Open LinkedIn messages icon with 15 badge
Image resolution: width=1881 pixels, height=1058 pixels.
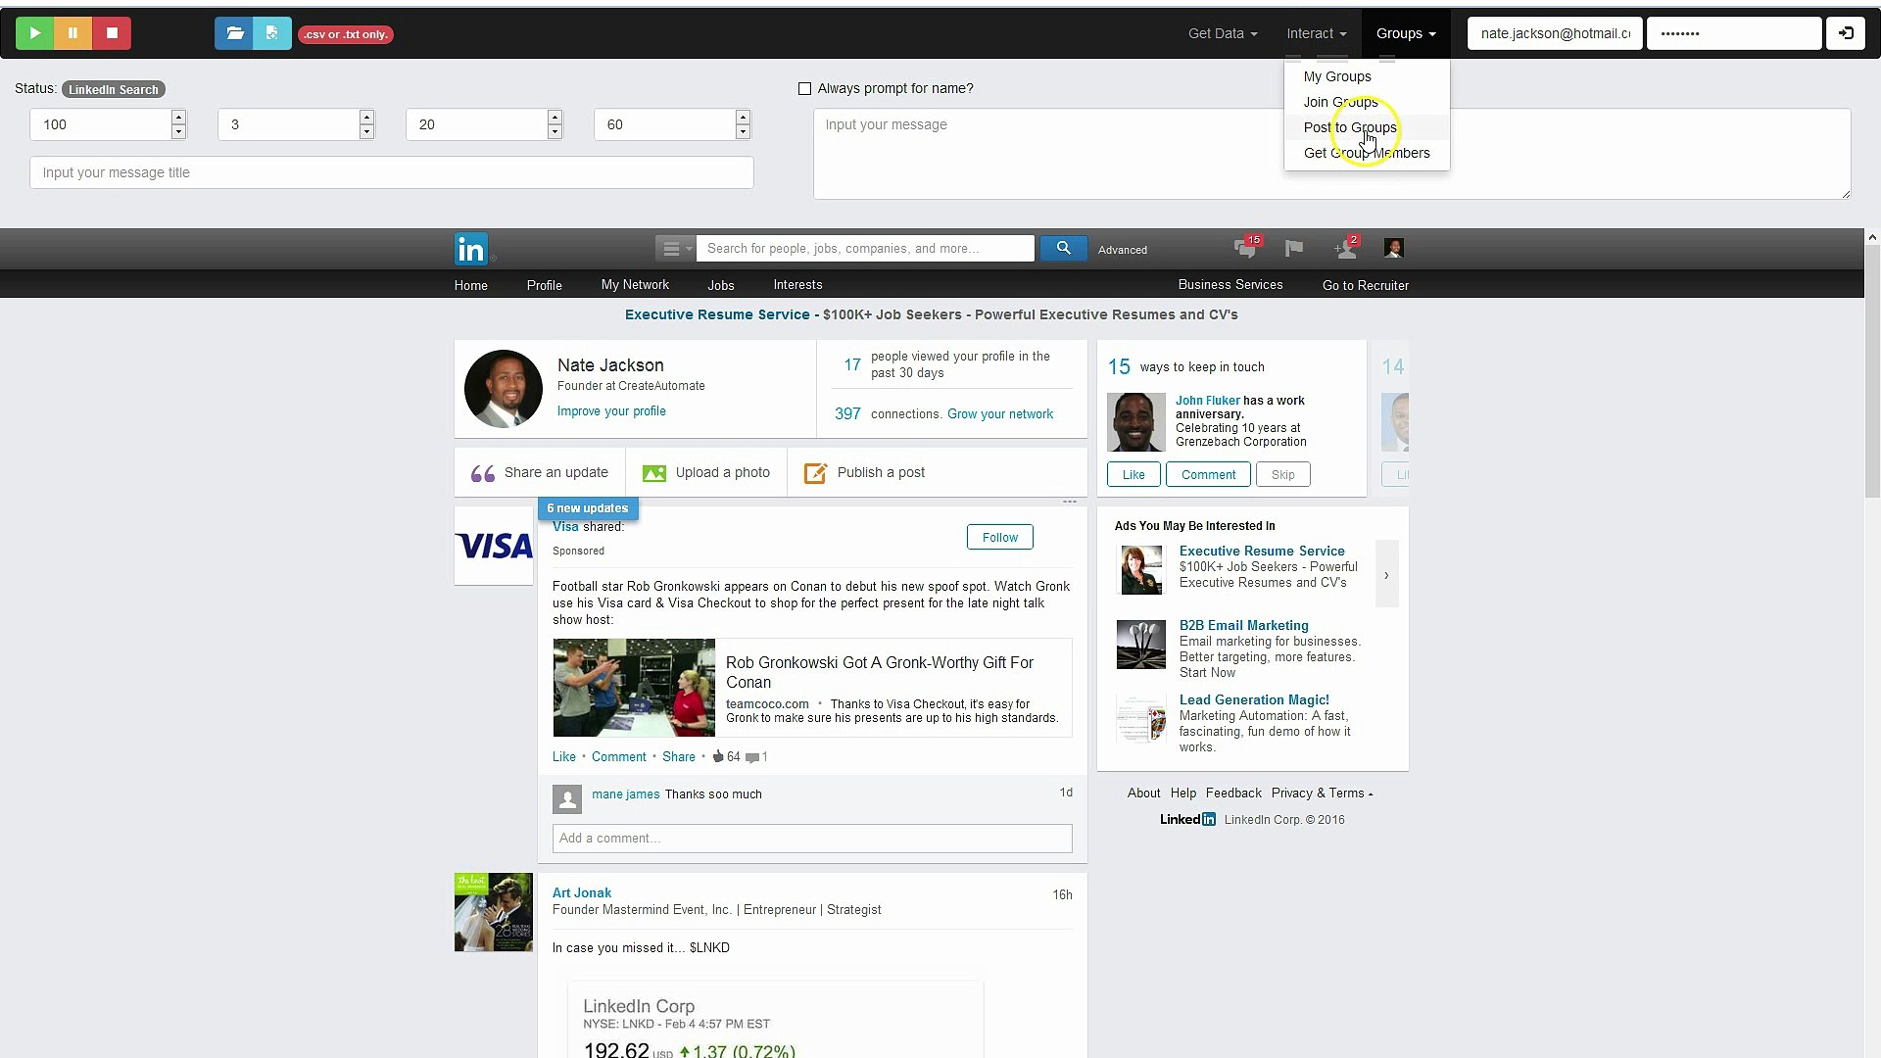pyautogui.click(x=1245, y=249)
